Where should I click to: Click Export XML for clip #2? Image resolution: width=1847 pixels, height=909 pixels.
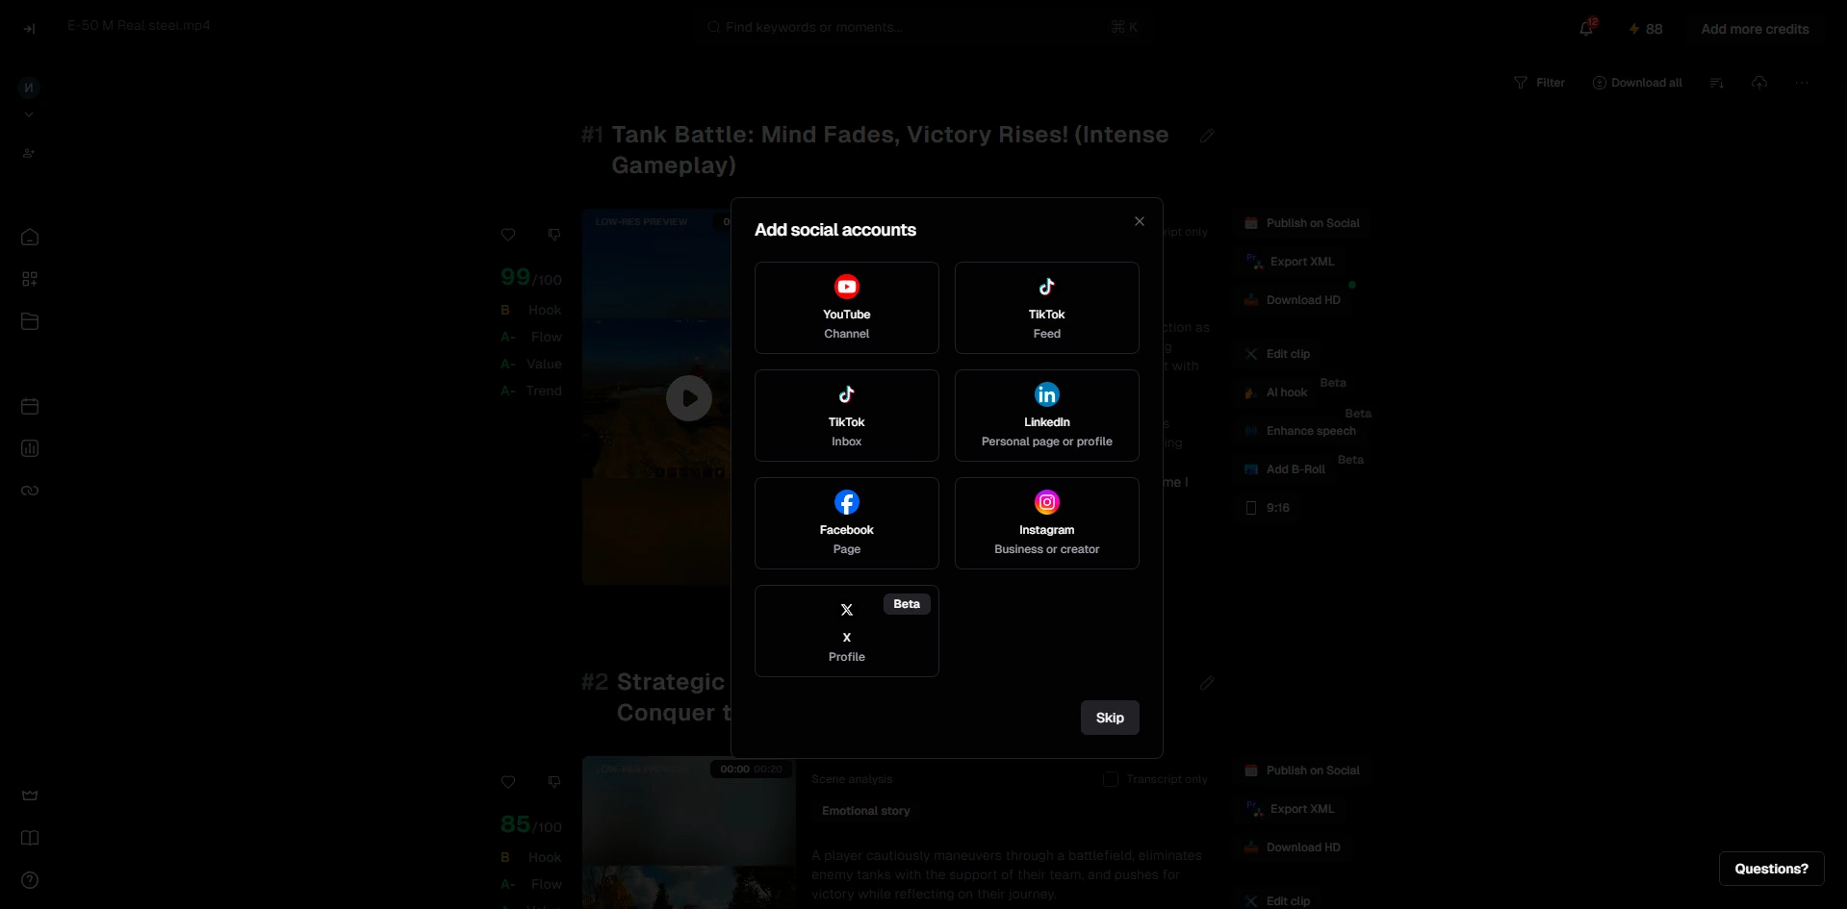point(1291,809)
